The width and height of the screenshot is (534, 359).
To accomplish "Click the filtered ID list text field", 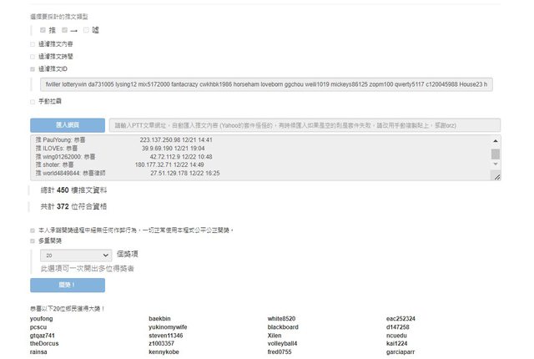I will 265,84.
